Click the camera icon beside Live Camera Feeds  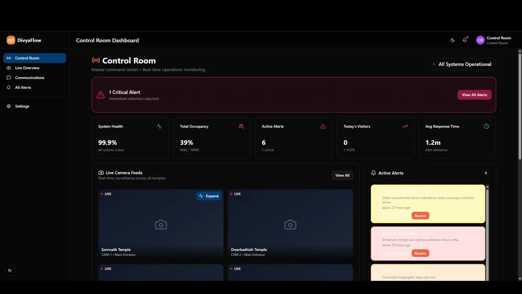pyautogui.click(x=101, y=173)
